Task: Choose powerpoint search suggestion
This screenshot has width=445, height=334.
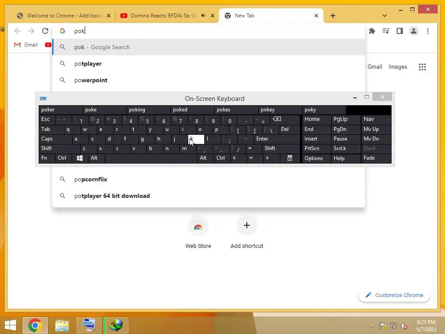Action: (209, 80)
